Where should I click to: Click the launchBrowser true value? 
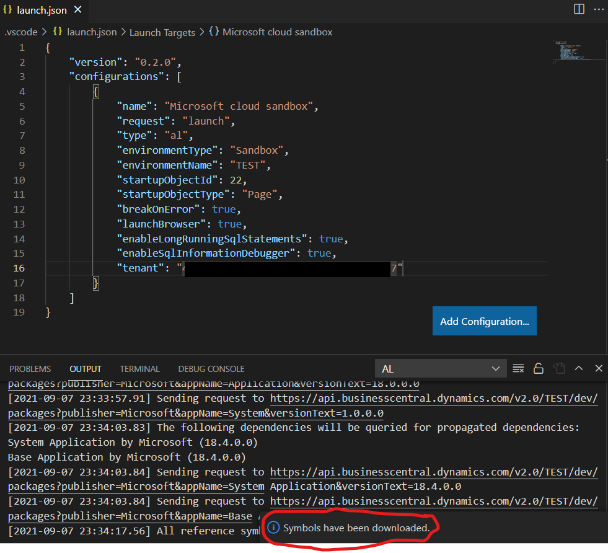pos(229,224)
